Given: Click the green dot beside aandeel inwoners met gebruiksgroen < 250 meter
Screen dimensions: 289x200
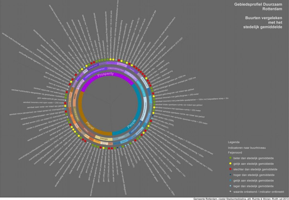Looking at the screenshot, I should (154, 99).
